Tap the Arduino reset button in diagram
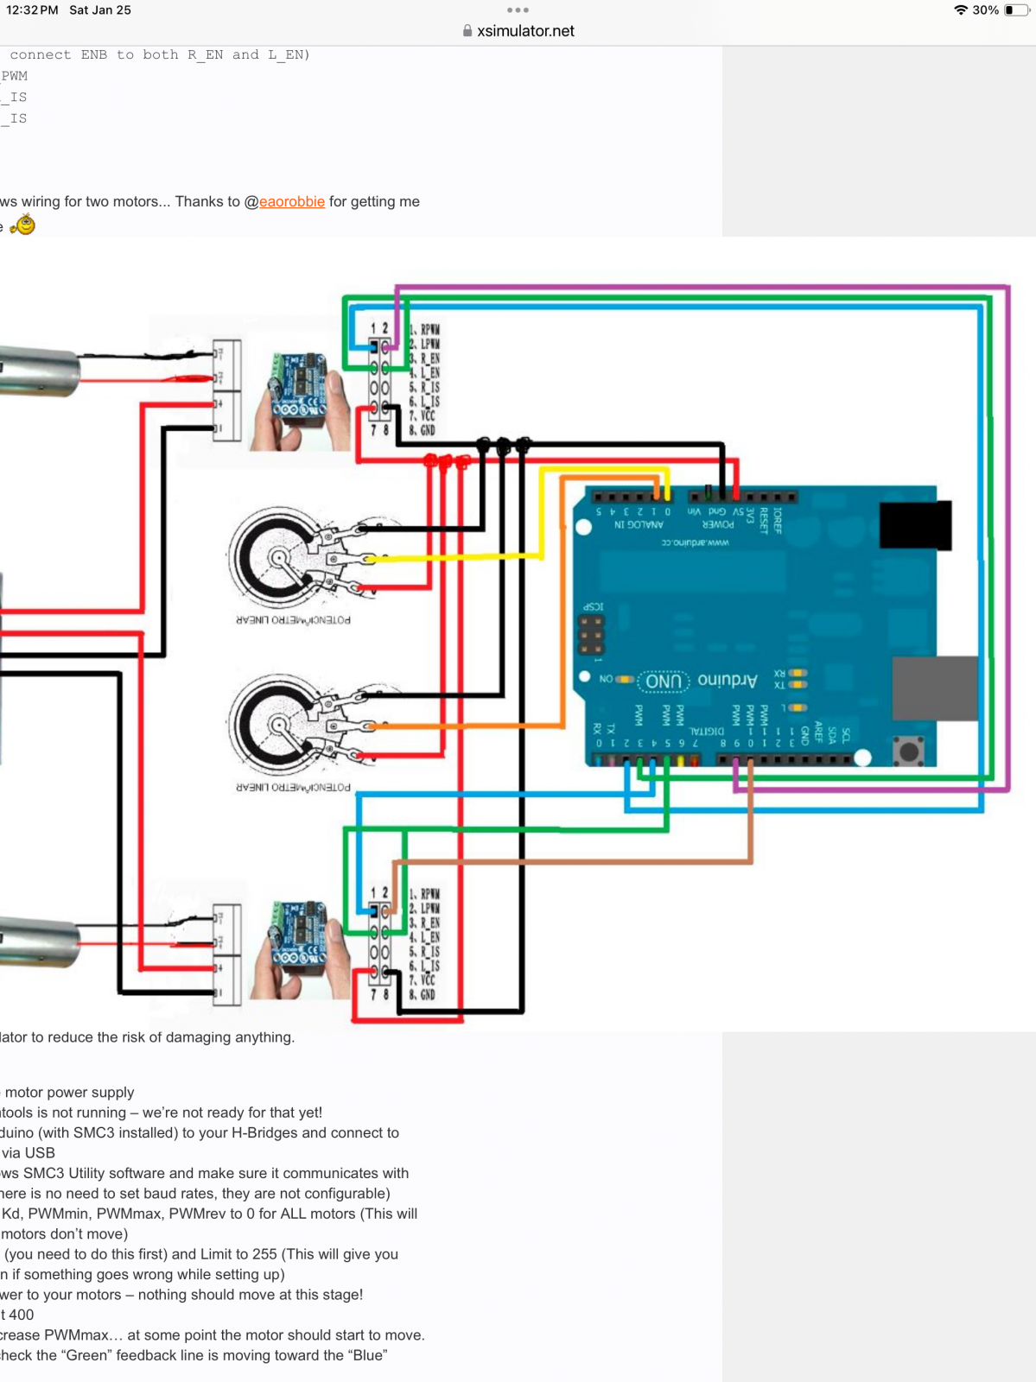1036x1382 pixels. pyautogui.click(x=907, y=751)
